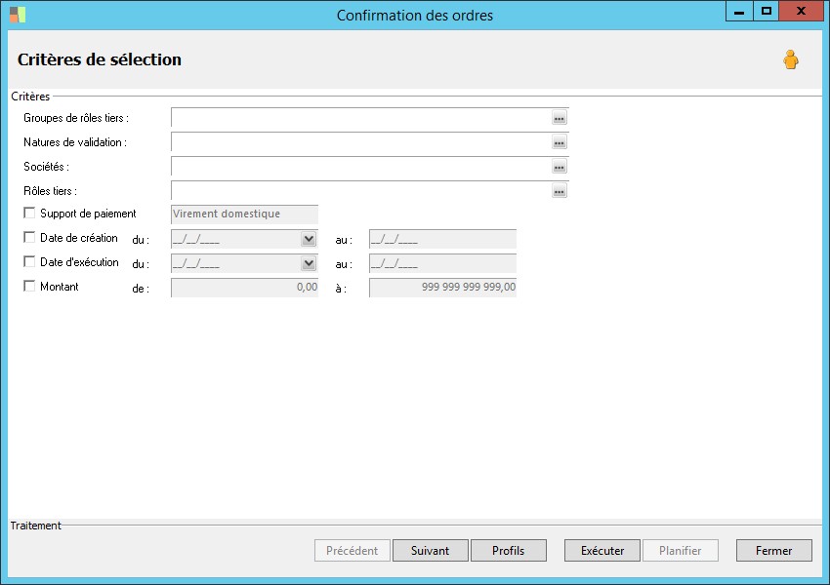830x585 pixels.
Task: Open the Profils button
Action: pos(508,551)
